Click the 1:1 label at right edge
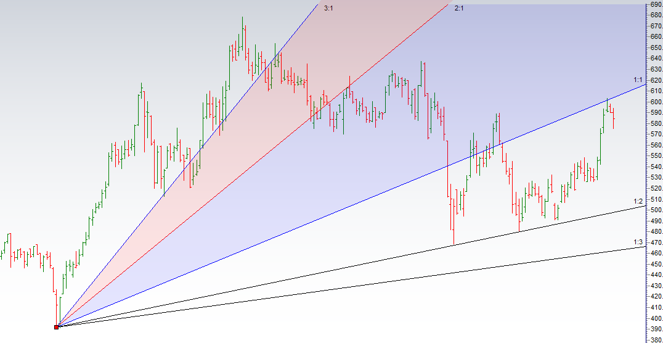The height and width of the screenshot is (343, 663). coord(638,80)
